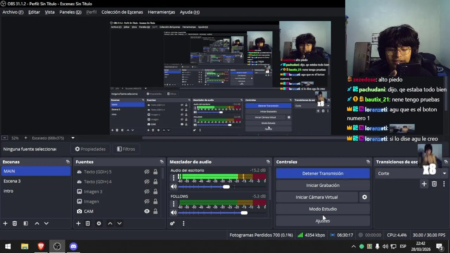Open File Explorer from the taskbar
The width and height of the screenshot is (450, 253).
(25, 246)
